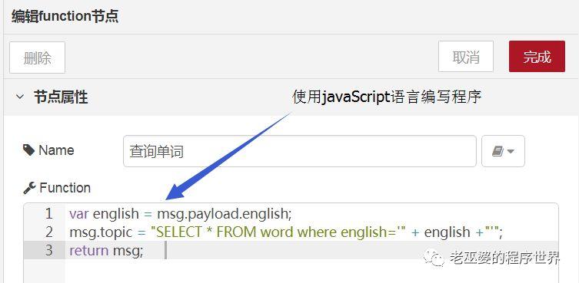Click the 编辑function节点 title text
The width and height of the screenshot is (579, 283).
click(65, 16)
